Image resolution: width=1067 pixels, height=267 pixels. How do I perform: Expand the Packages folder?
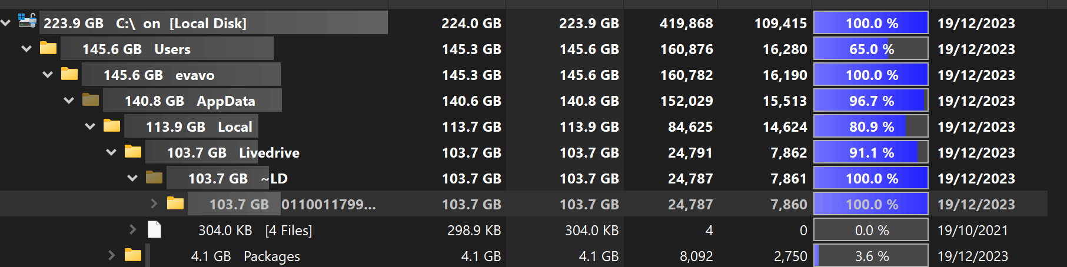tap(111, 255)
